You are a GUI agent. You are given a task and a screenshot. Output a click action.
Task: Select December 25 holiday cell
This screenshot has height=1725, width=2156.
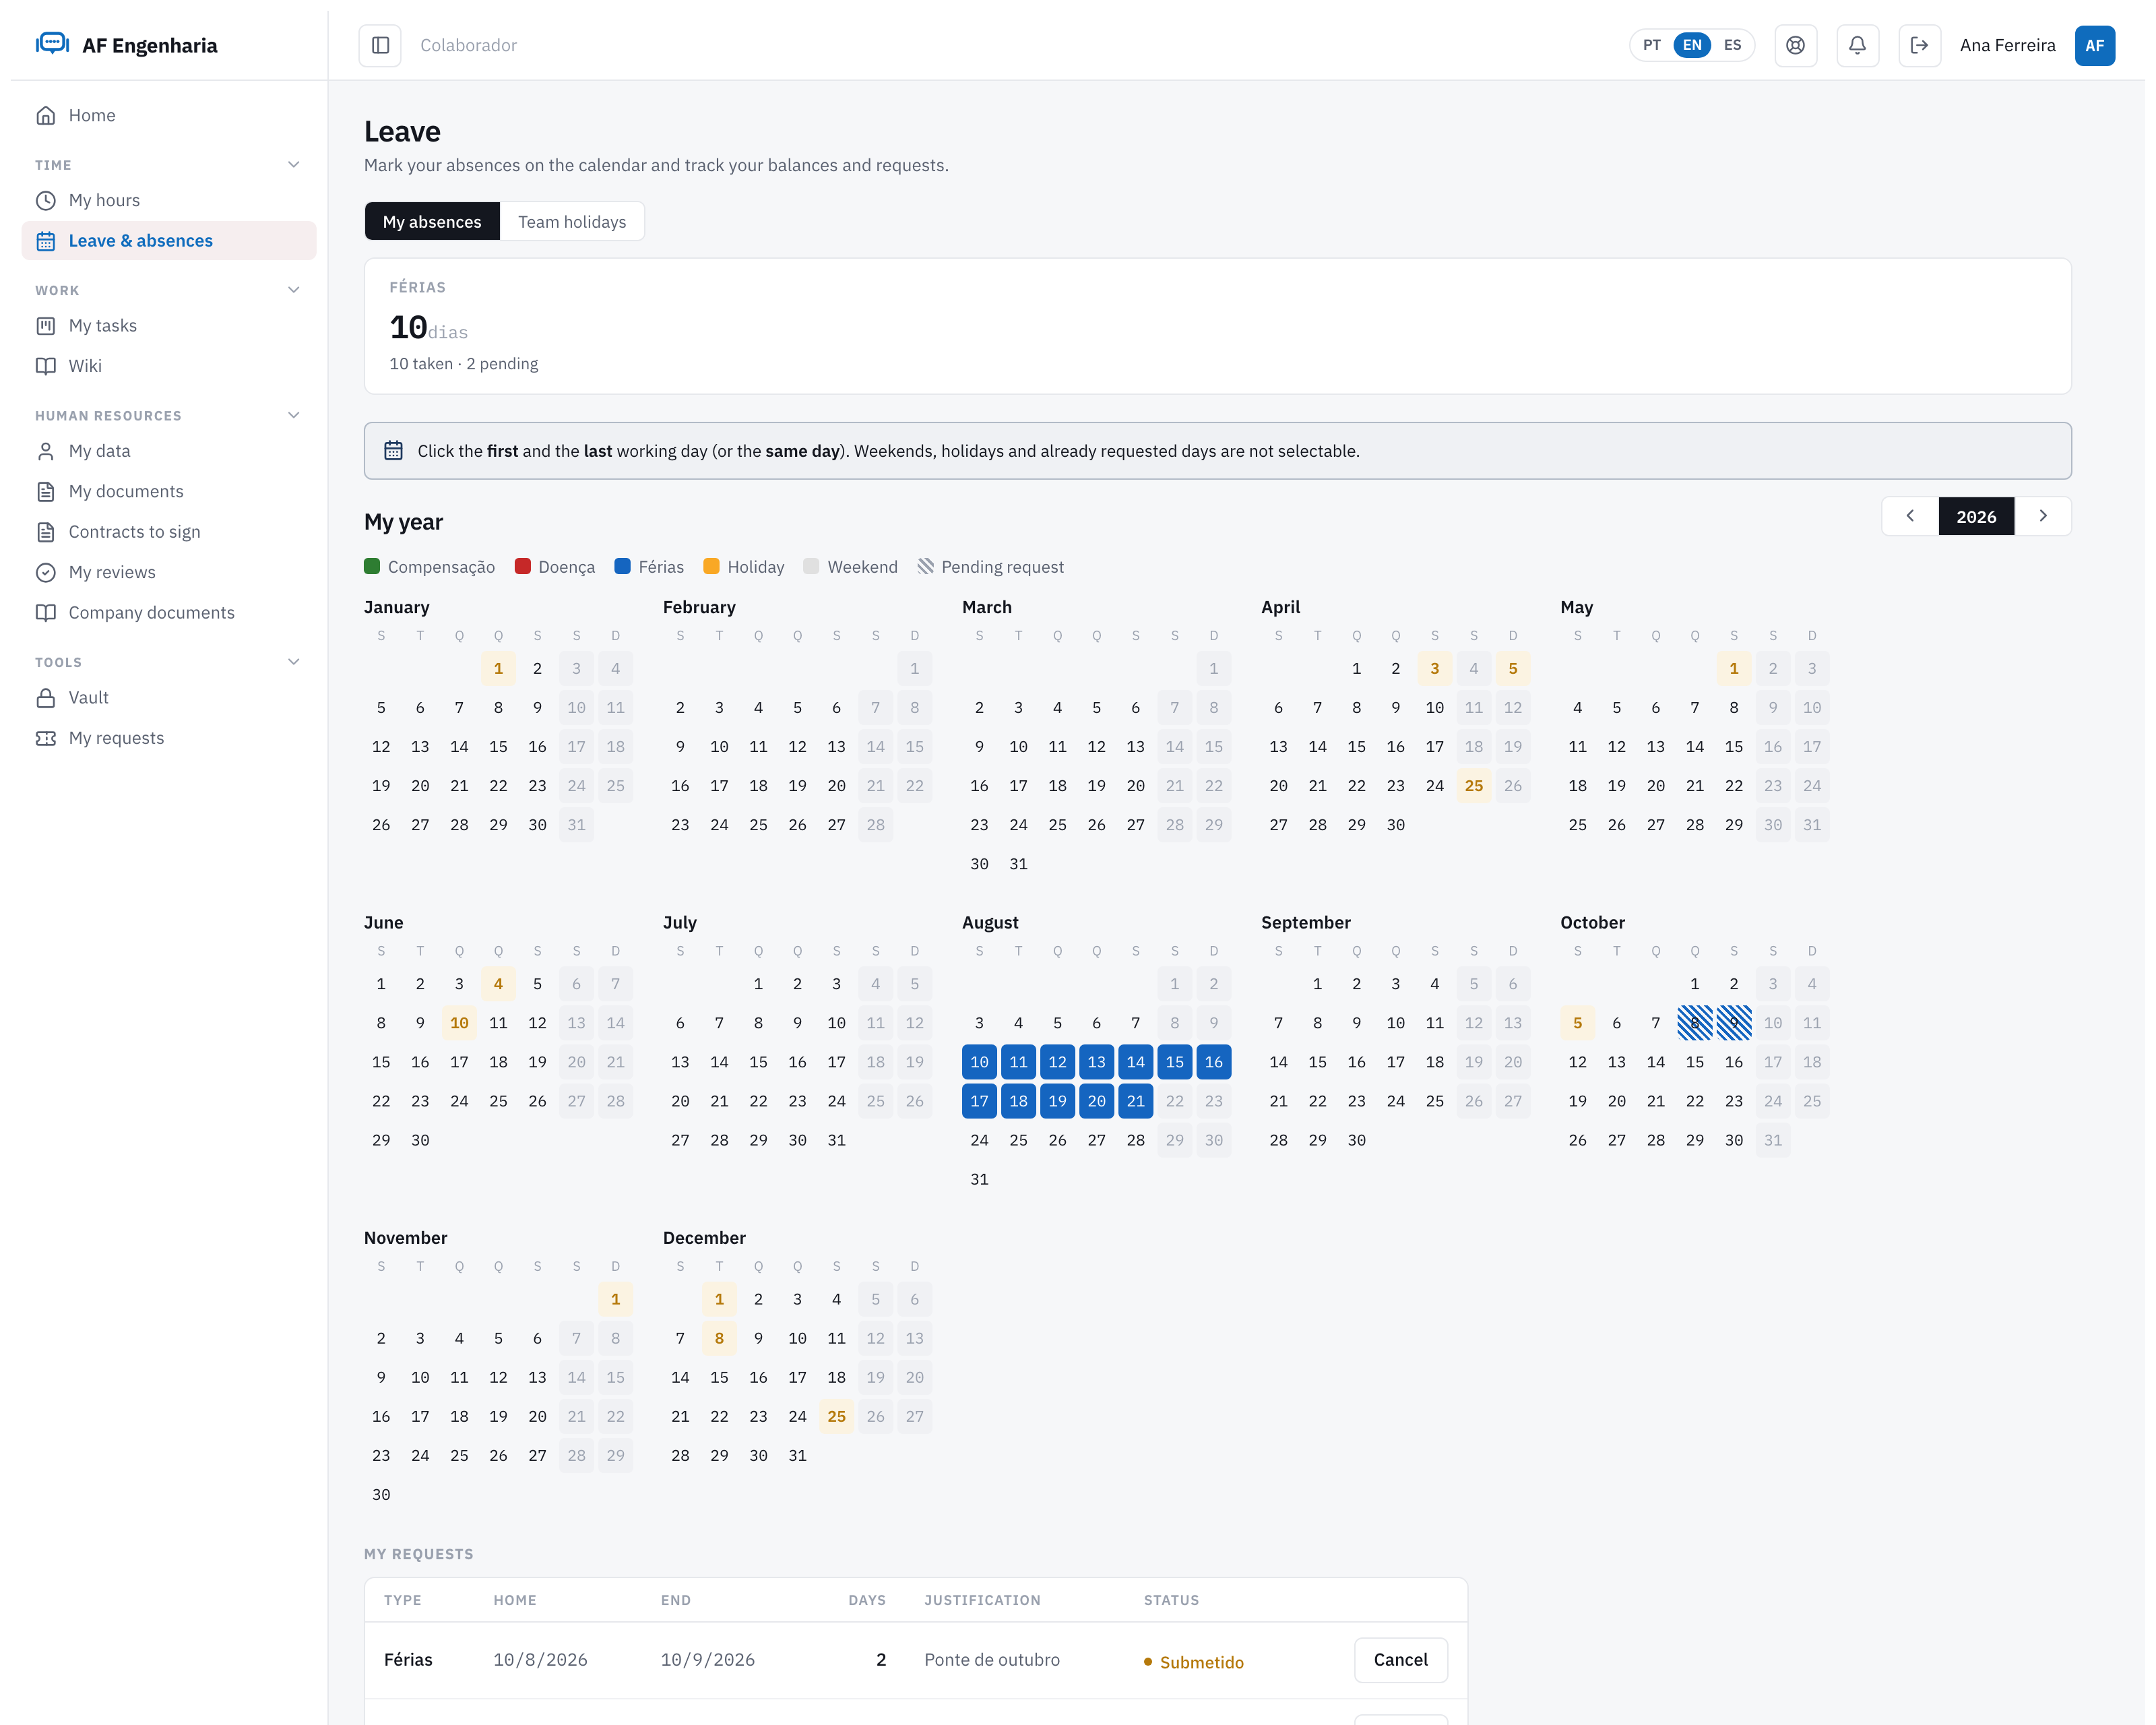pyautogui.click(x=836, y=1416)
